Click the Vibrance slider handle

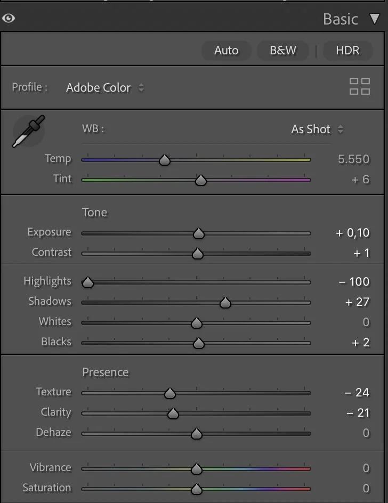point(197,469)
